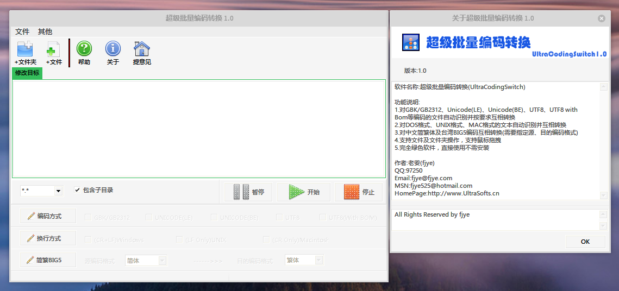Click the 暂停 pause button
This screenshot has width=619, height=291.
pos(249,192)
